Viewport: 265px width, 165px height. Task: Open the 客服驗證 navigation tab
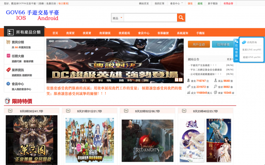click(163, 33)
